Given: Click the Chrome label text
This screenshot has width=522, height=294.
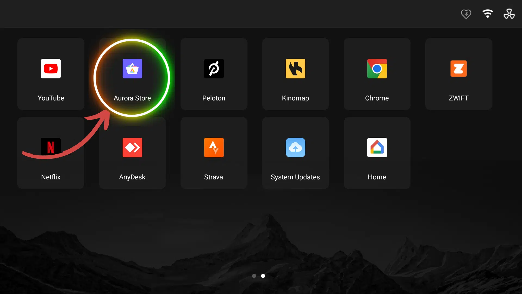Looking at the screenshot, I should pos(377,98).
